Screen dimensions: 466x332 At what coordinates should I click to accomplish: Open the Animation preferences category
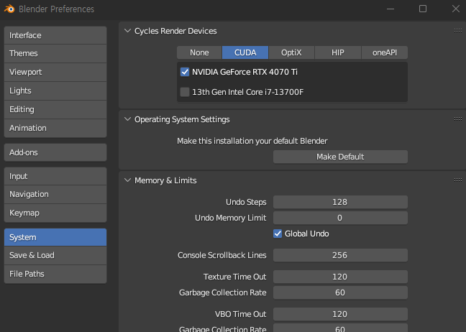55,129
